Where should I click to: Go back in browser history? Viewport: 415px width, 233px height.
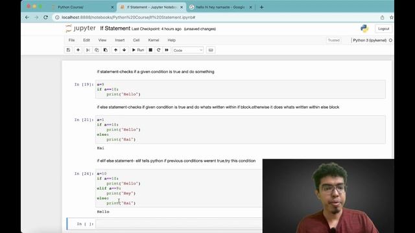[27, 17]
